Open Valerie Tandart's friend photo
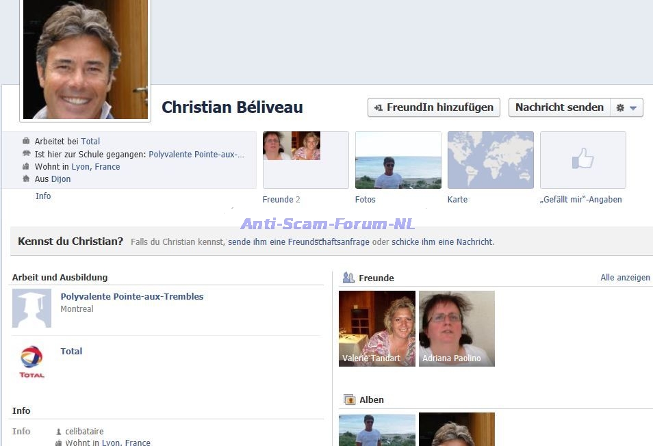This screenshot has width=653, height=446. point(377,328)
